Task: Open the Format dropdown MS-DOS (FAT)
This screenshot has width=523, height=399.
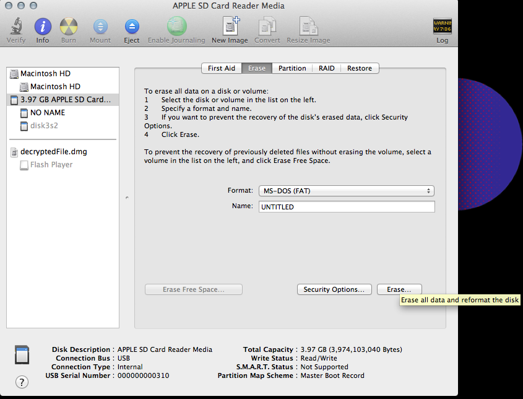Action: coord(347,191)
